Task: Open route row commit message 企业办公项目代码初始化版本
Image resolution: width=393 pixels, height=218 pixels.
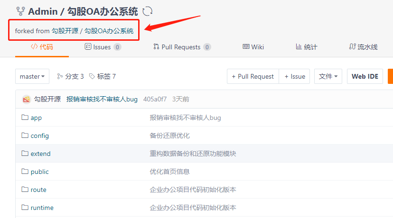Action: (193, 190)
